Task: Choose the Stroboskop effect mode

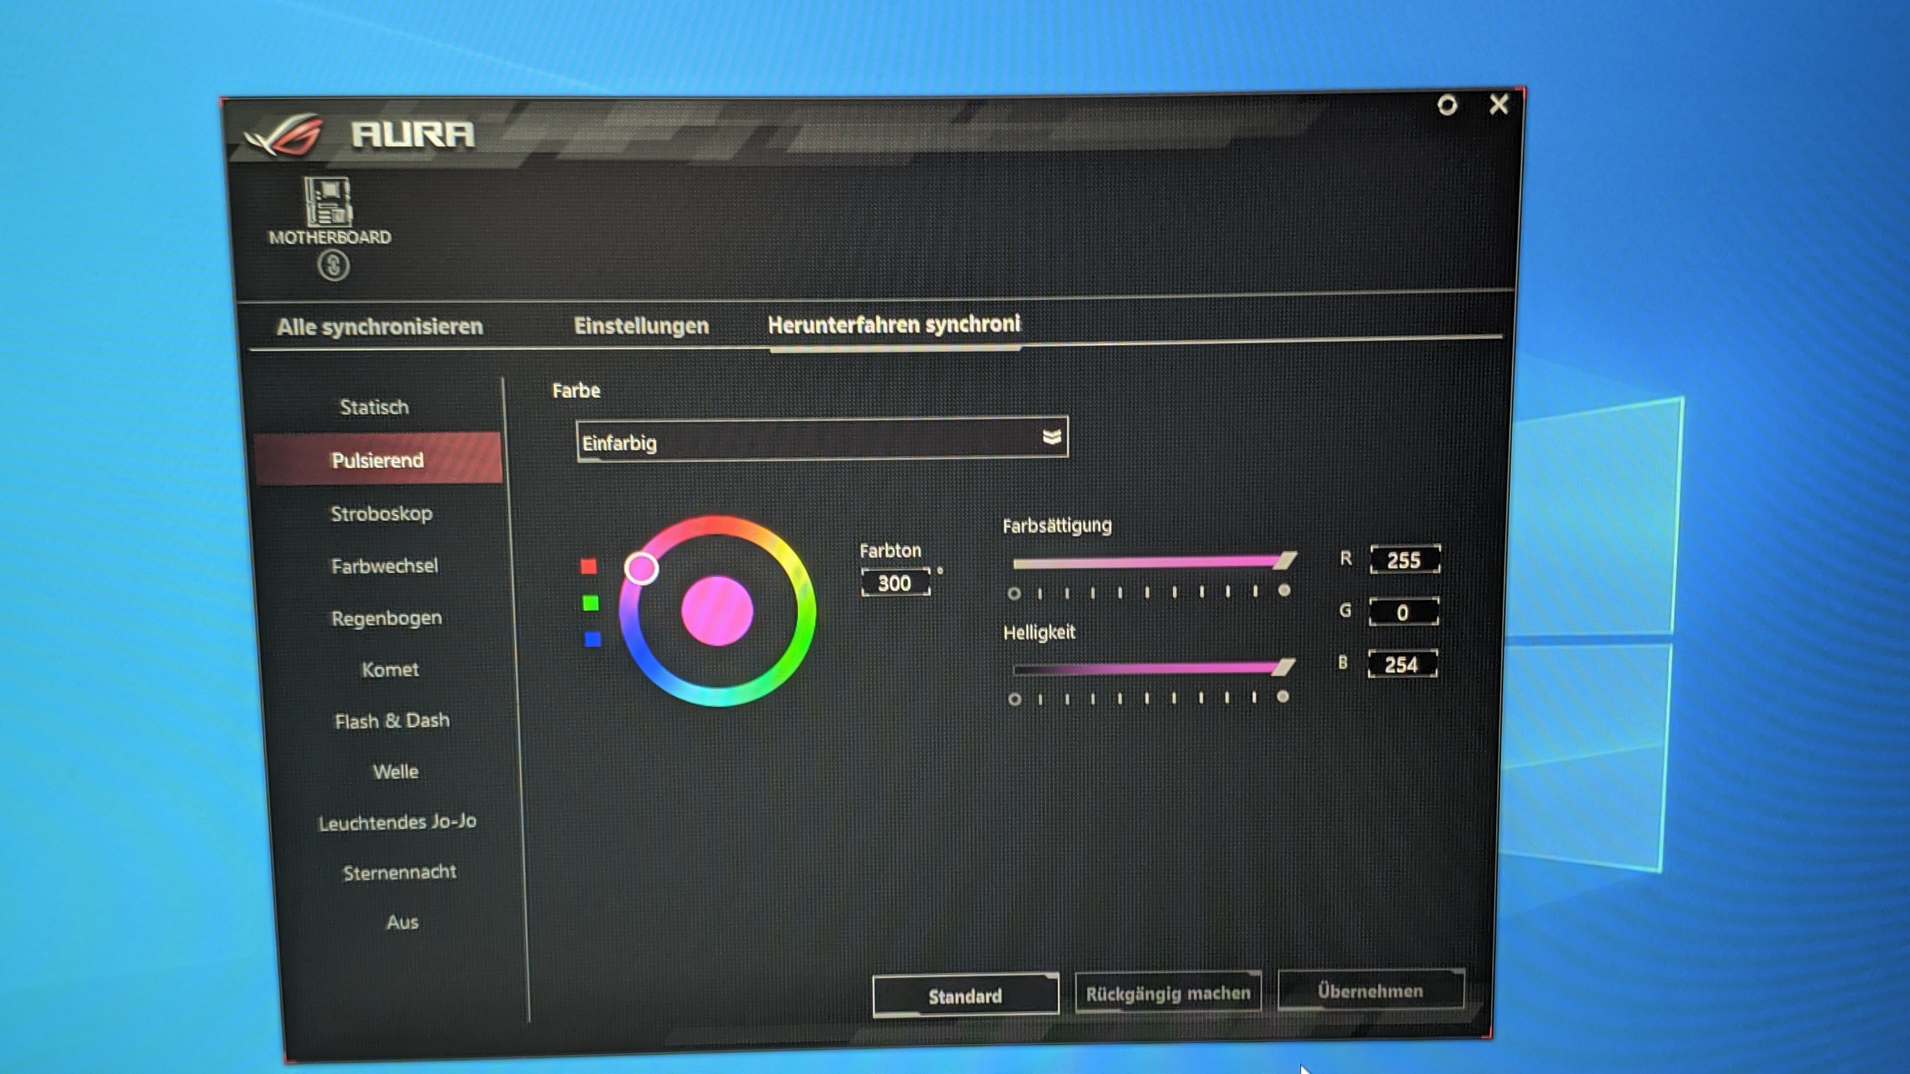Action: coord(381,514)
